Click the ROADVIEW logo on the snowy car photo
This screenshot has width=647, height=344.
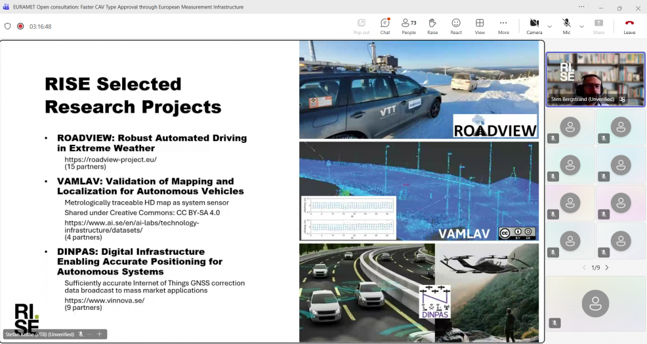[495, 126]
